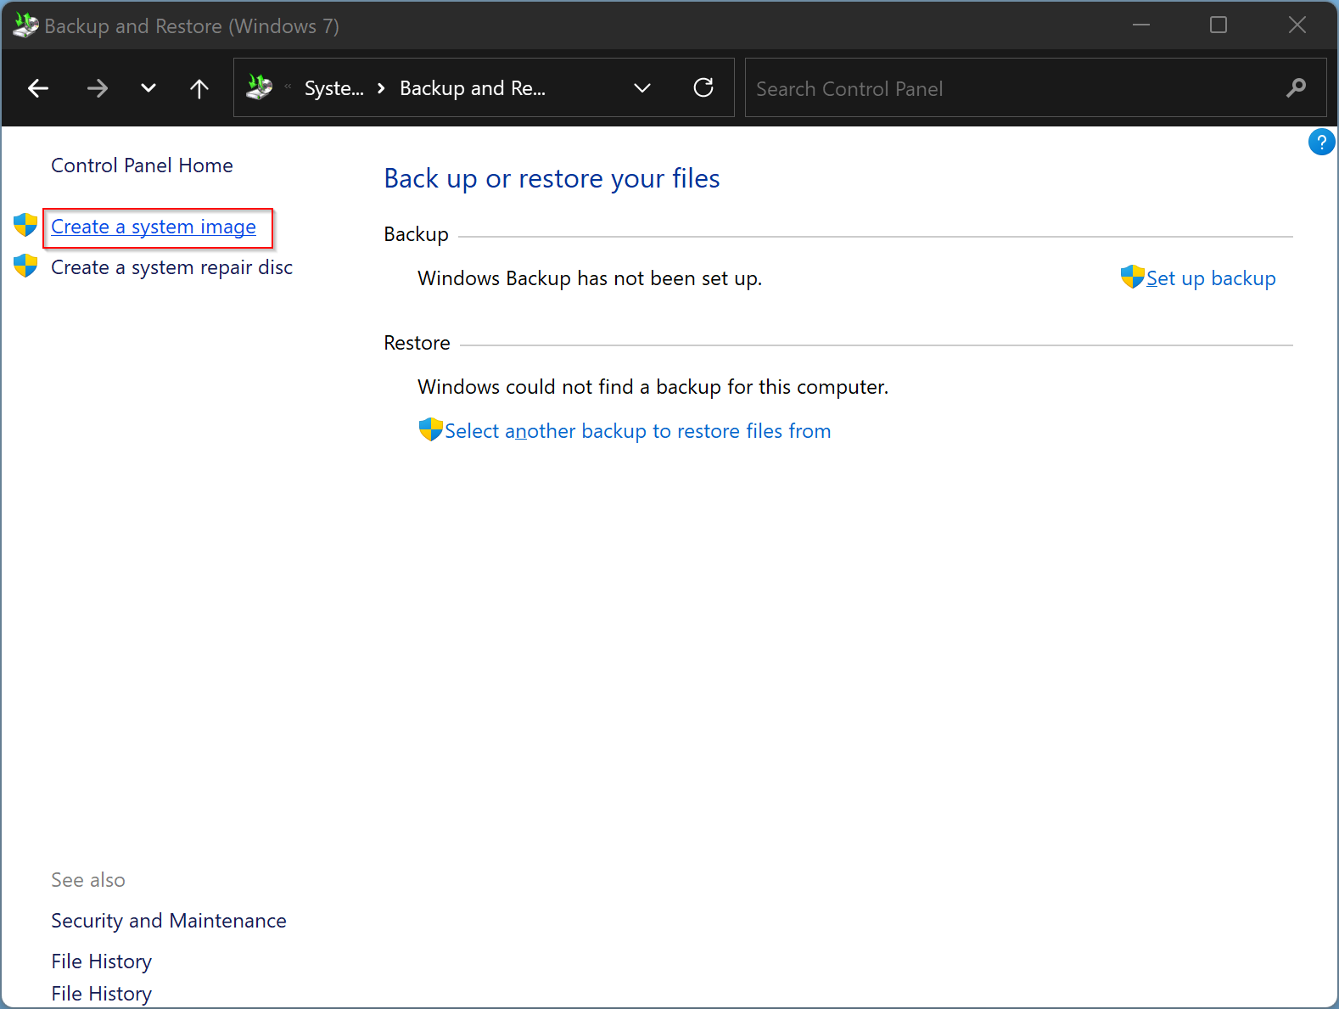Image resolution: width=1339 pixels, height=1009 pixels.
Task: Click shield icon beside Select another backup
Action: [431, 429]
